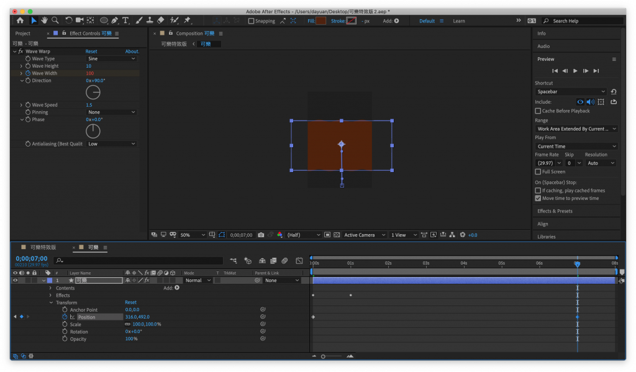Reset the Wave Warp effect
Image resolution: width=636 pixels, height=372 pixels.
pyautogui.click(x=91, y=52)
